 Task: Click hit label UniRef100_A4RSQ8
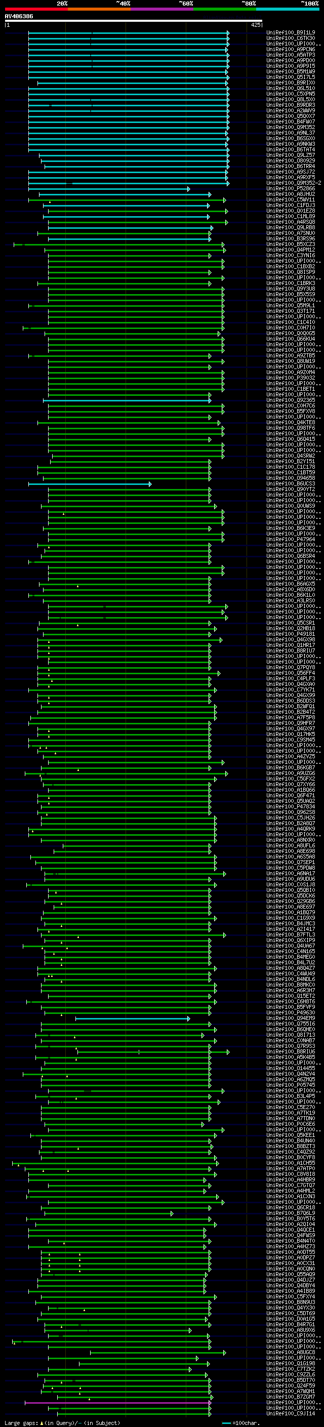tap(291, 222)
